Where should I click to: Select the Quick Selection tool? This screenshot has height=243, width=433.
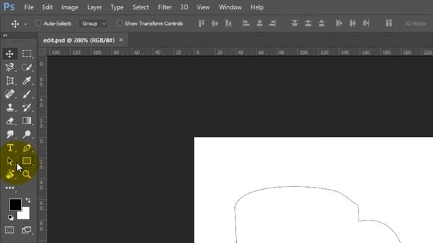click(27, 67)
